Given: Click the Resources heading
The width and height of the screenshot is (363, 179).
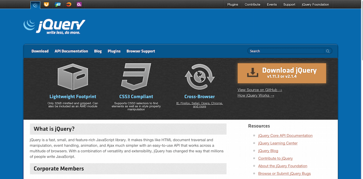Looking at the screenshot, I should (x=259, y=126).
